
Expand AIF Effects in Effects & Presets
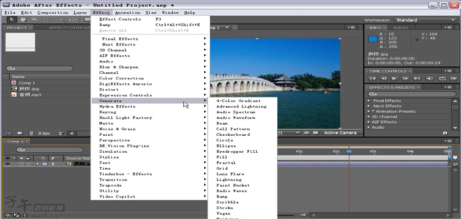tap(369, 122)
